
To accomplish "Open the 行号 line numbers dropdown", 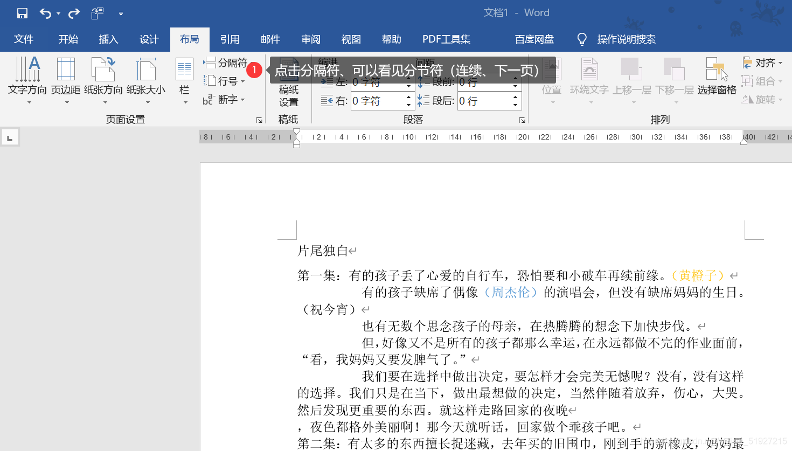I will [225, 81].
